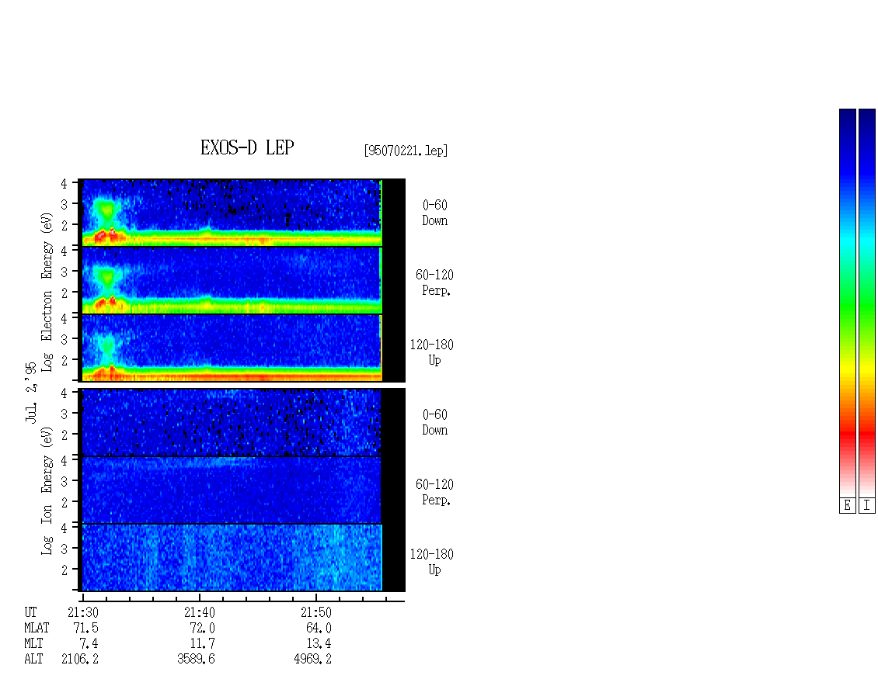Image resolution: width=878 pixels, height=679 pixels.
Task: Click the I label box under color bar
Action: [x=867, y=506]
